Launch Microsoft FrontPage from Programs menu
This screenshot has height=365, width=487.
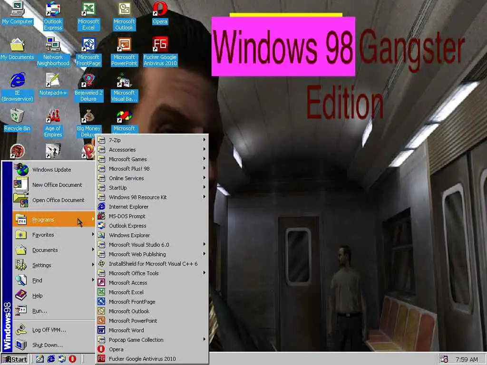click(x=152, y=302)
